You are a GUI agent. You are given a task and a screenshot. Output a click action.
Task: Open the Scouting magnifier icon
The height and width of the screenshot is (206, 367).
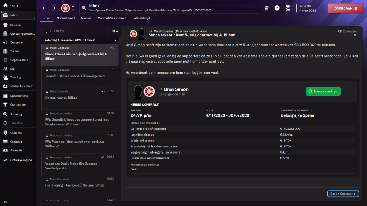5,114
